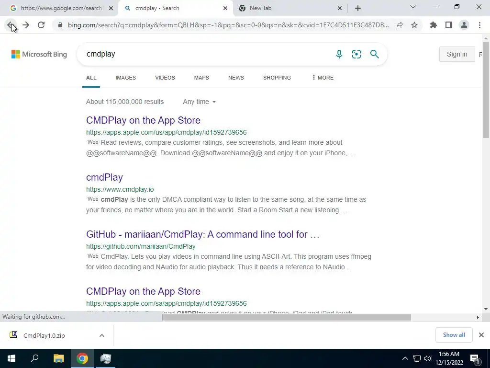Start a visual search with the camera icon
490x368 pixels.
pos(356,54)
